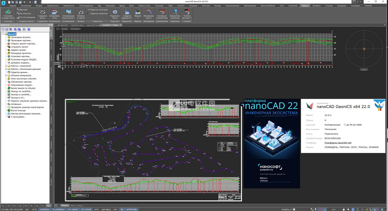Click the Undo arrow in quick access toolbar
The height and width of the screenshot is (211, 388).
click(25, 2)
